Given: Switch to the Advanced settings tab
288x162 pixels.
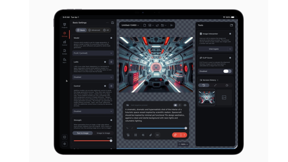Looking at the screenshot, I should 94,31.
